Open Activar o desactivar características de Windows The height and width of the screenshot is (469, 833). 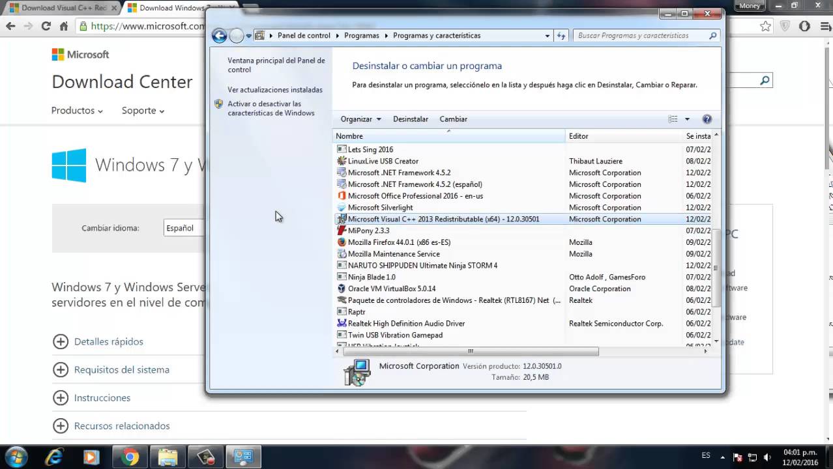tap(271, 108)
